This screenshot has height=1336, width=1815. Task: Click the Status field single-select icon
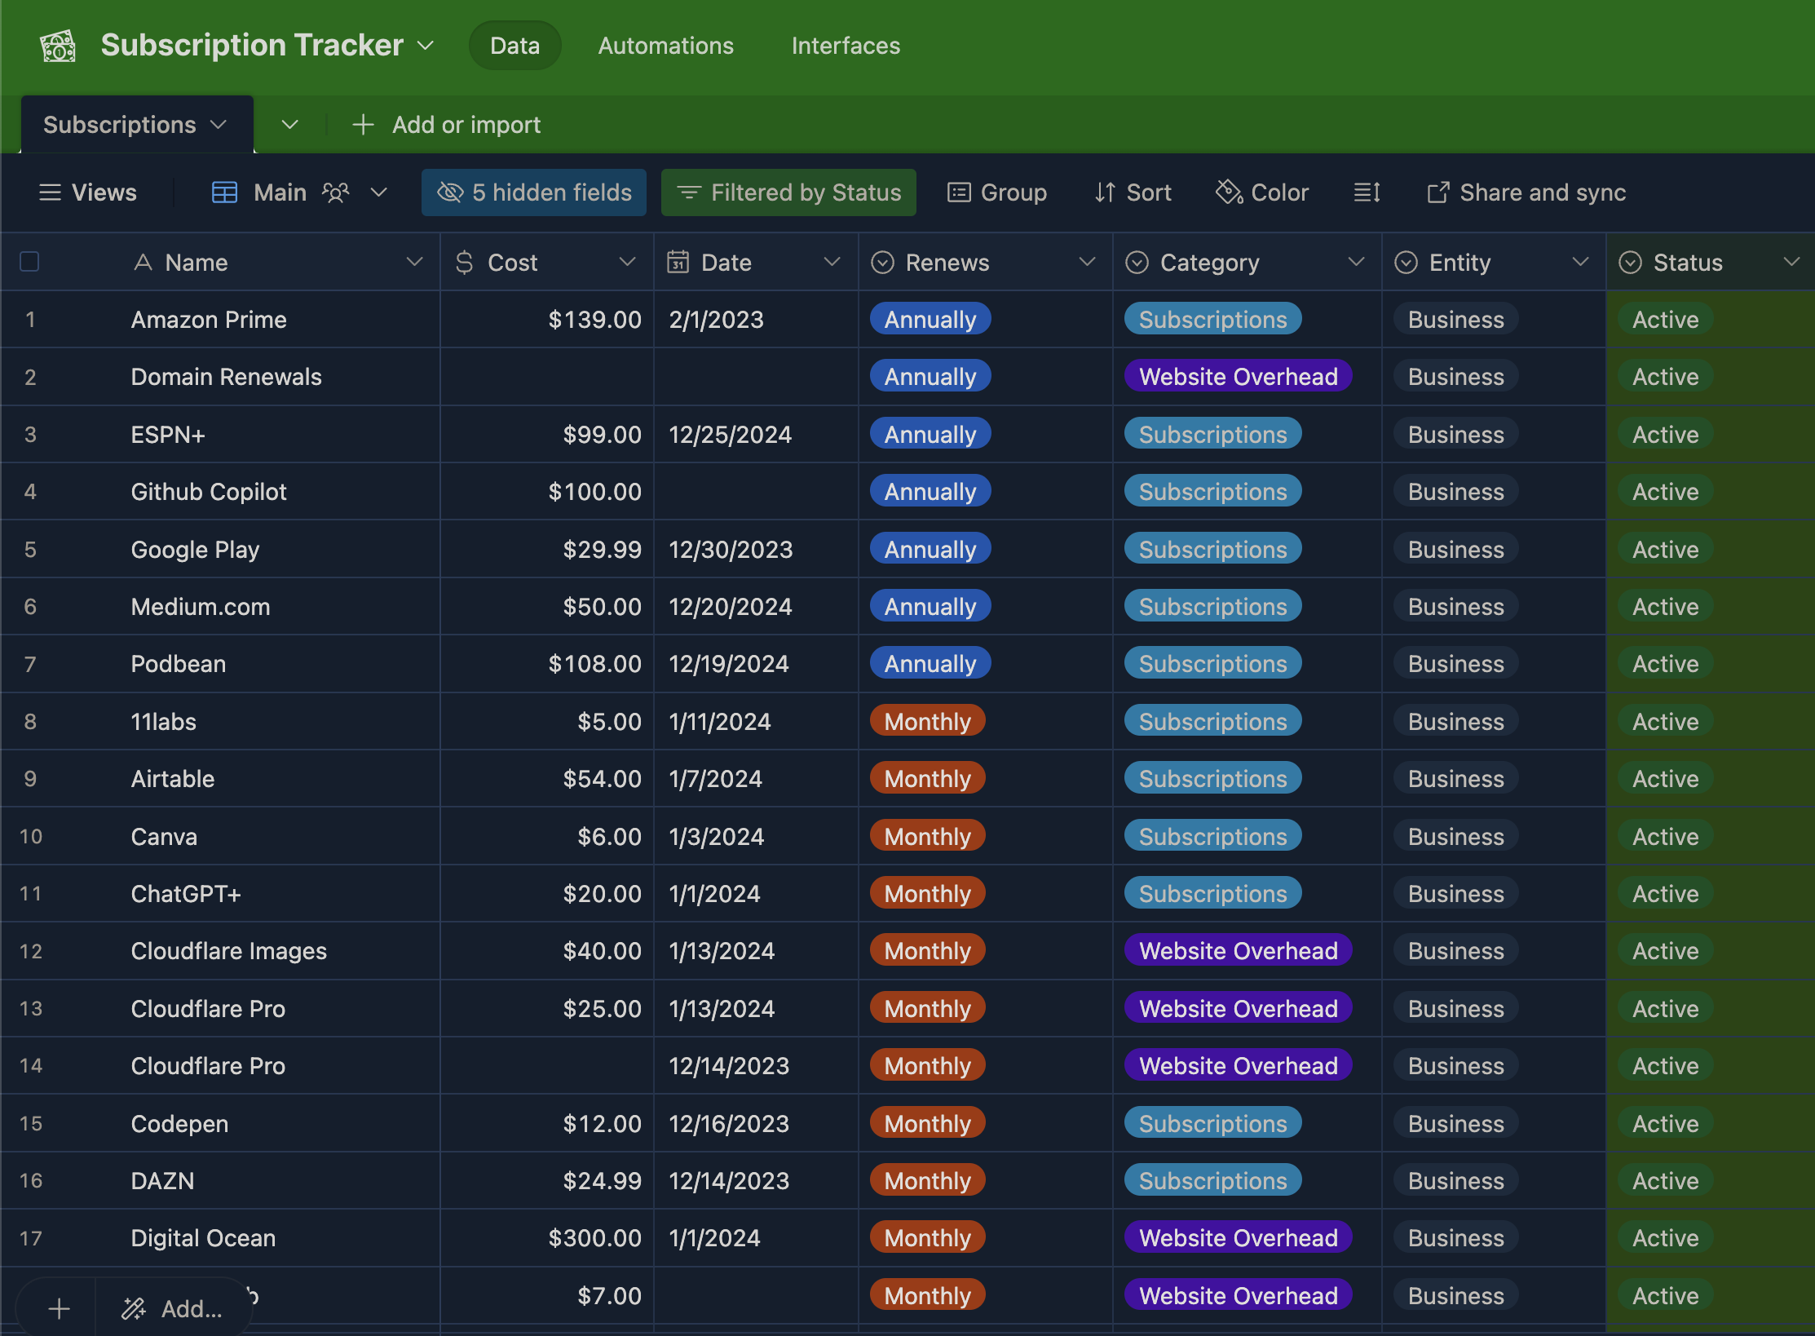tap(1630, 262)
